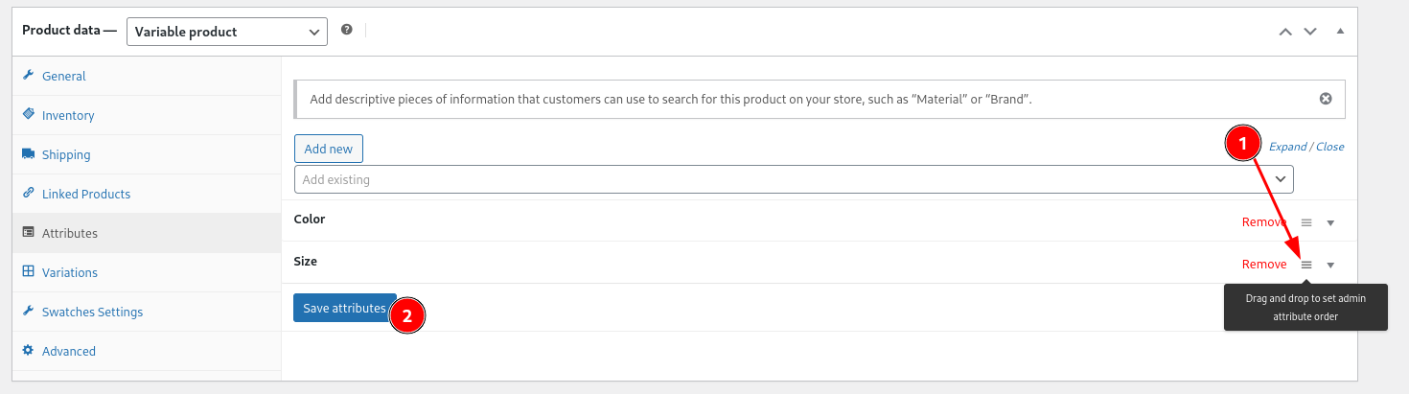The width and height of the screenshot is (1409, 394).
Task: Click the Save attributes button
Action: [345, 308]
